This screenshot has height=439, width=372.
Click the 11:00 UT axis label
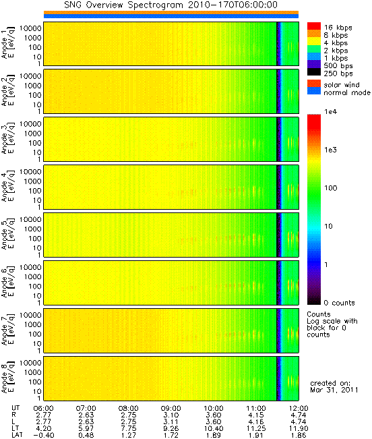[x=256, y=409]
